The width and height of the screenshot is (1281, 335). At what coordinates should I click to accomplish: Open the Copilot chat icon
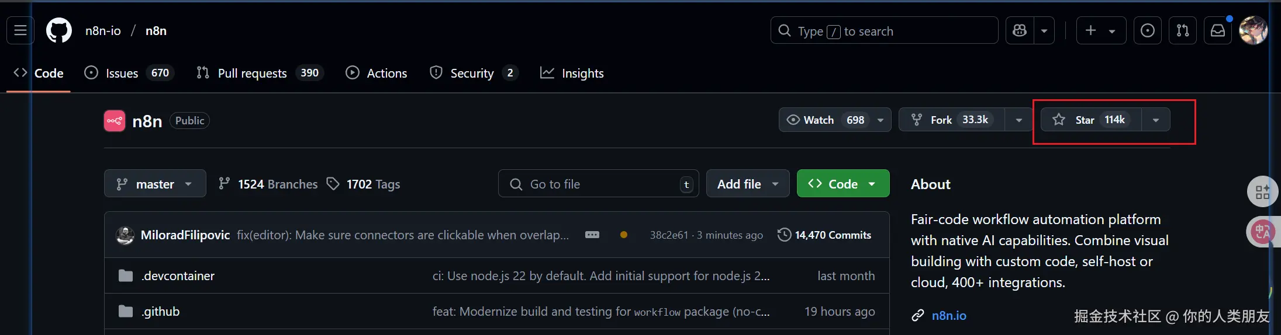click(1020, 30)
